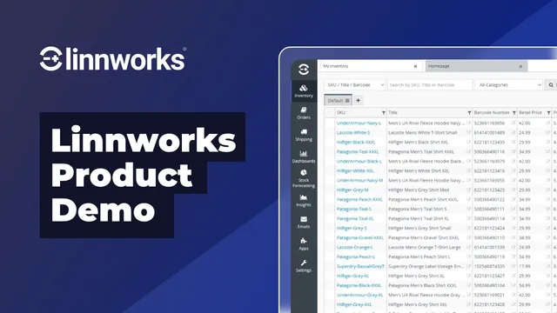Image resolution: width=557 pixels, height=313 pixels.
Task: Click the Linnworks brand logo on the left
Action: (112, 59)
